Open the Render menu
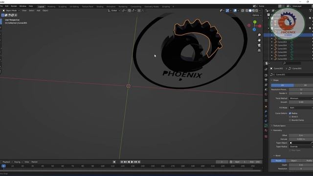This screenshot has width=313, height=176. [14, 6]
